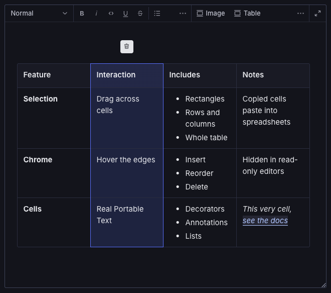331x293 pixels.
Task: Click the 'Includes' header cell
Action: pyautogui.click(x=200, y=75)
